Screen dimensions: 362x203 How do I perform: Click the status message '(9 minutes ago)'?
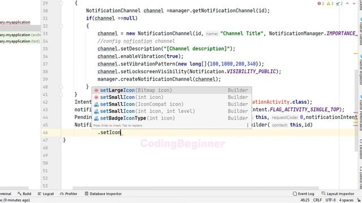click(16, 200)
